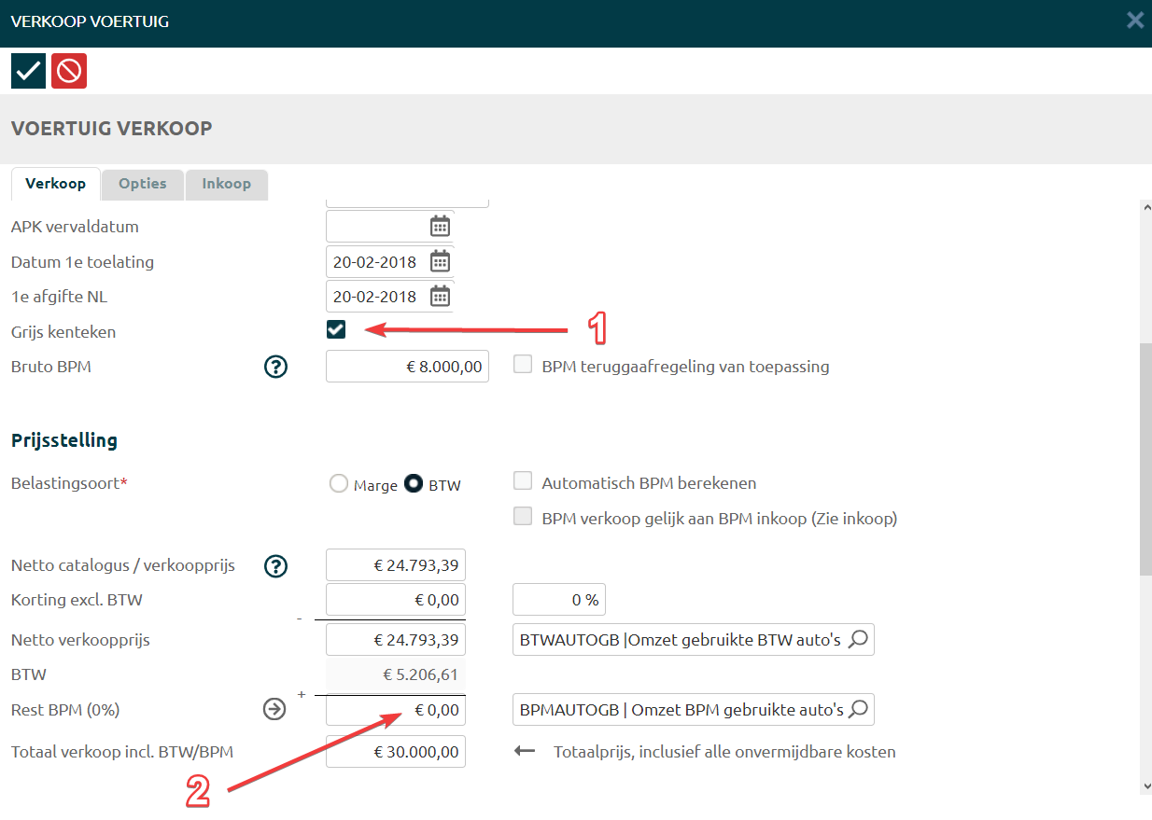The width and height of the screenshot is (1152, 820).
Task: Select the Marge tax type radio button
Action: coord(339,484)
